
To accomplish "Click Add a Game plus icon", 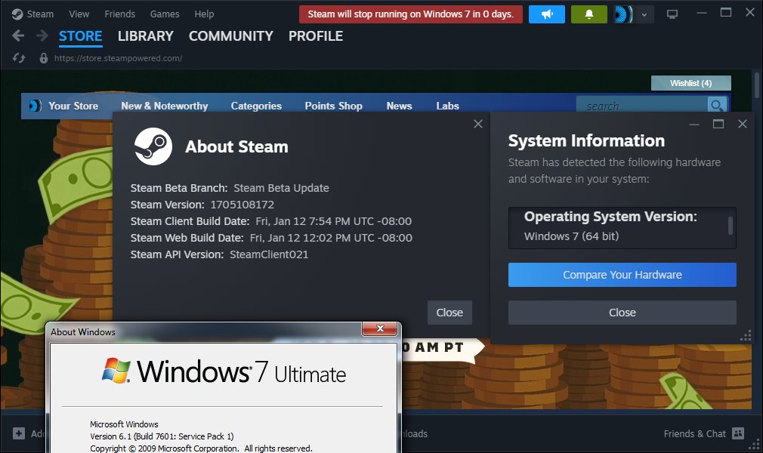I will (19, 433).
